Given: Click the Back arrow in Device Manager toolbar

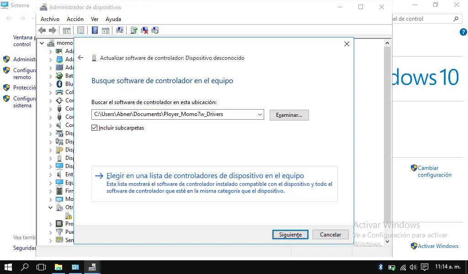Looking at the screenshot, I should [42, 31].
